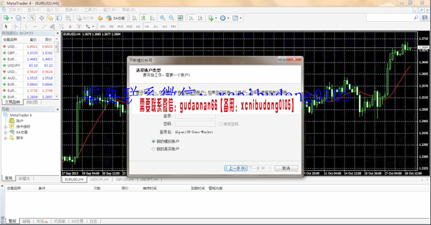The height and width of the screenshot is (225, 431).
Task: Expand the Periods dropdown arrow
Action: click(228, 18)
